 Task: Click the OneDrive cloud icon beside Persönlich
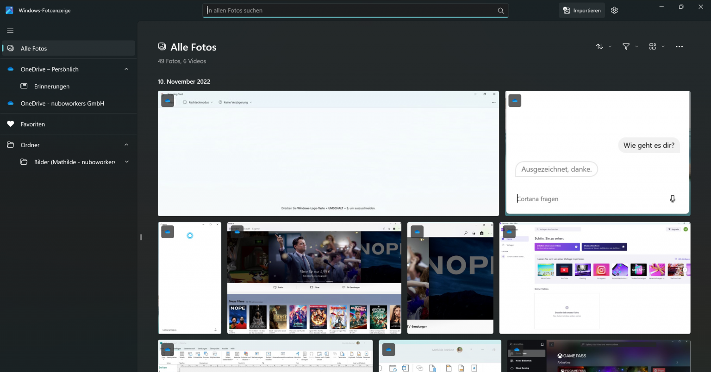(10, 69)
